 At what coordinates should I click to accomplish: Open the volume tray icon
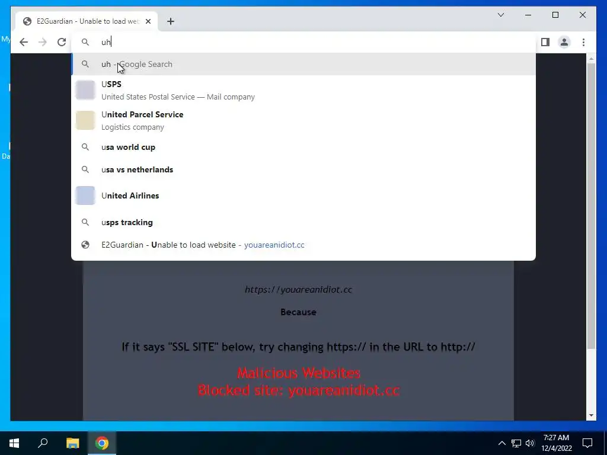pos(530,443)
